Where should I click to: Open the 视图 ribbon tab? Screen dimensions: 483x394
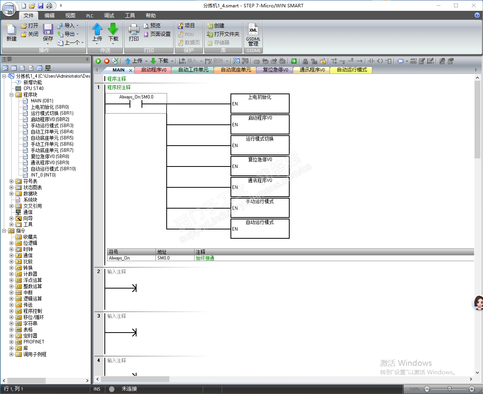click(x=70, y=15)
